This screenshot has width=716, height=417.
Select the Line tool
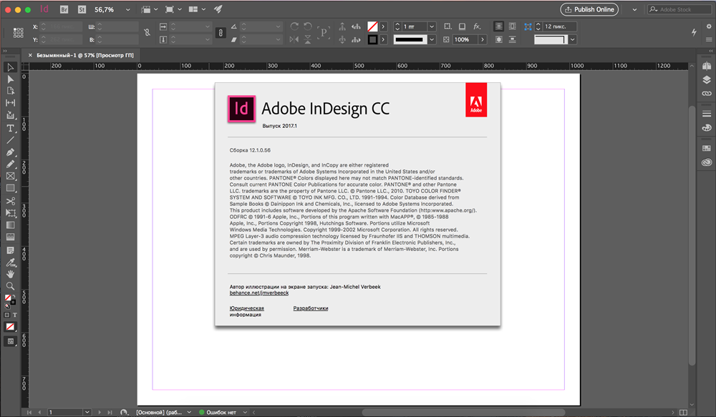click(10, 140)
